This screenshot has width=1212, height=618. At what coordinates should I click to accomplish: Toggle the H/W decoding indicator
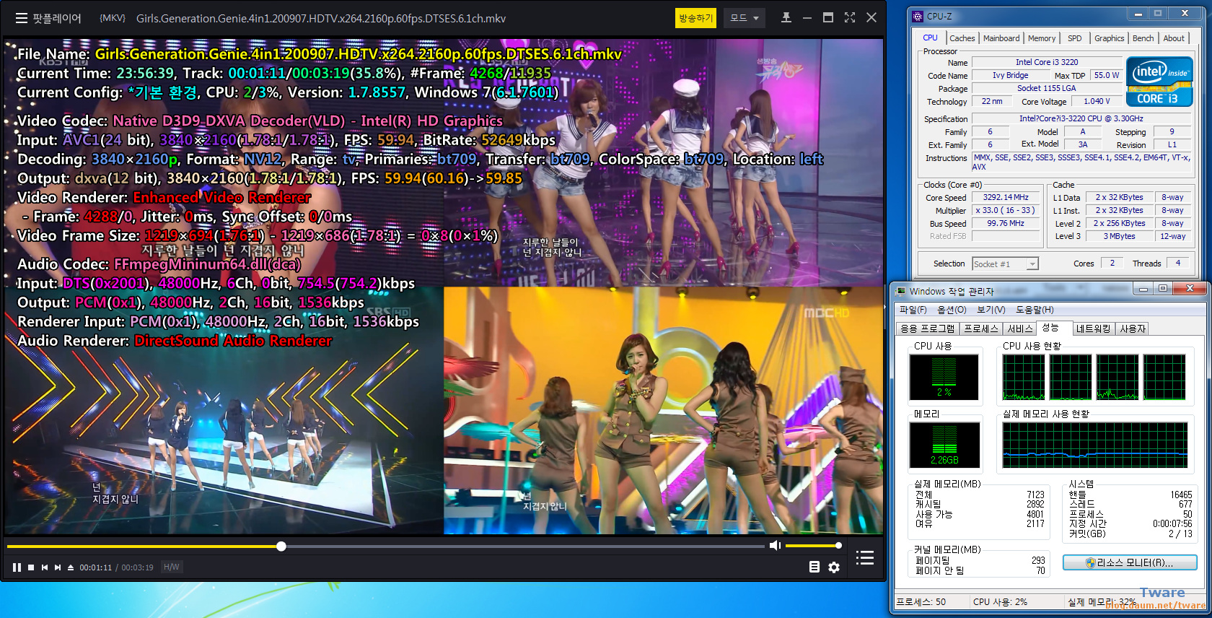point(171,567)
